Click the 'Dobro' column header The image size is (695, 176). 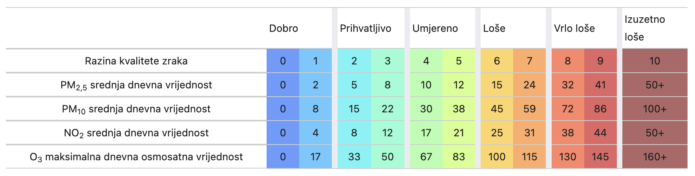[x=283, y=29]
